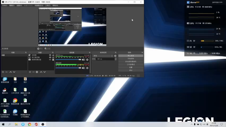Click the 开始录制 button
This screenshot has width=226, height=127.
[131, 59]
